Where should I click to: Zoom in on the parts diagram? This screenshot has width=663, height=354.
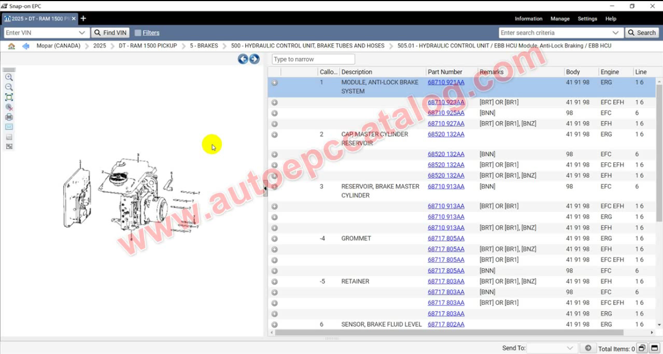click(x=9, y=77)
